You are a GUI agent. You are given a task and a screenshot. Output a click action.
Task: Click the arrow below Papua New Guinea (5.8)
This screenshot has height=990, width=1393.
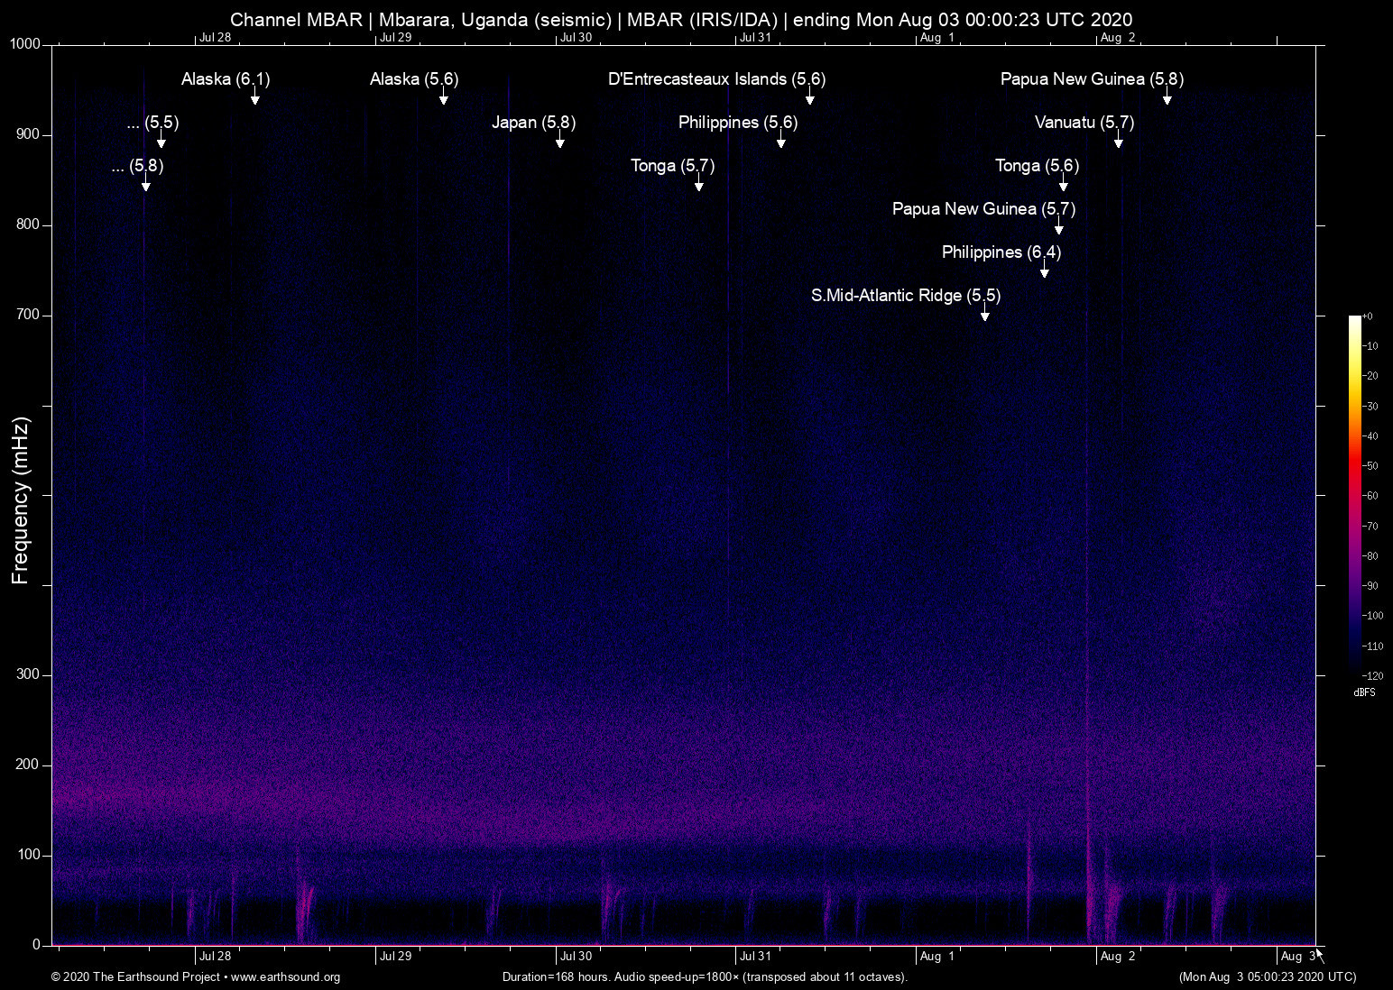coord(1167,97)
